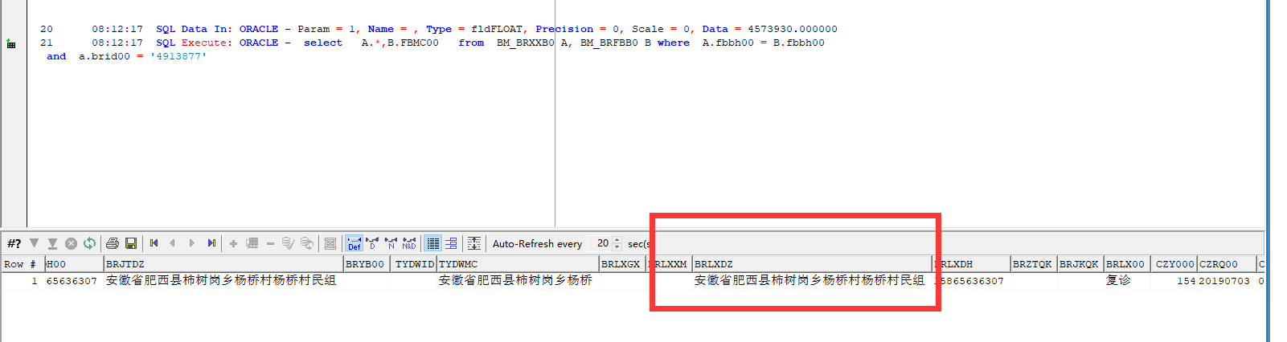
Task: Click the TYDWMC column header
Action: click(x=518, y=264)
